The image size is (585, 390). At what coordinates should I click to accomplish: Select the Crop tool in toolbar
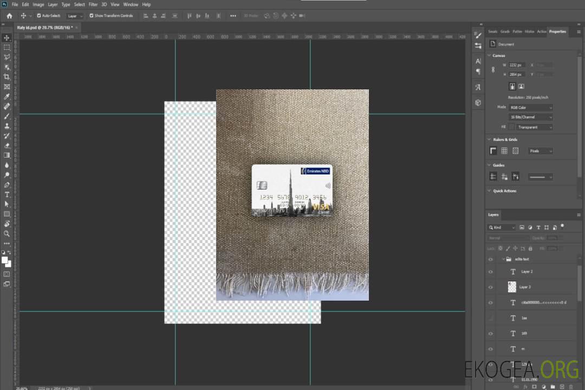pos(7,77)
